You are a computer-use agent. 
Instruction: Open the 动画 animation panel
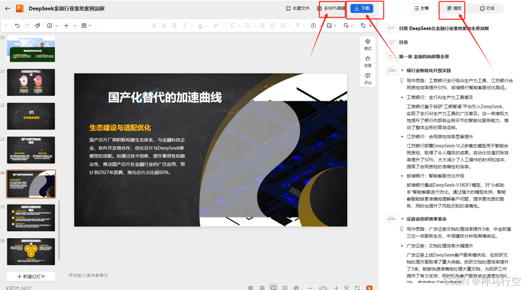coord(368,62)
